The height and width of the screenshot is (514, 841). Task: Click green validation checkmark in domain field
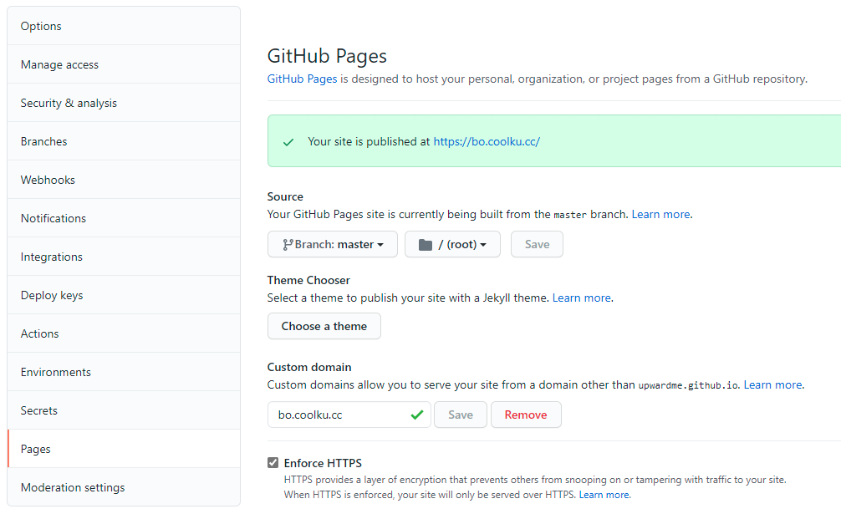[x=417, y=415]
